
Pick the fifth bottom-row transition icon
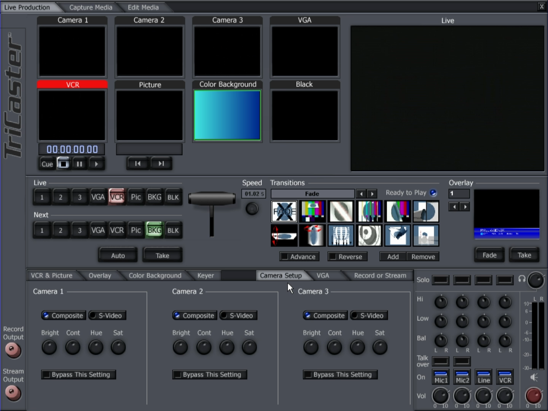398,235
